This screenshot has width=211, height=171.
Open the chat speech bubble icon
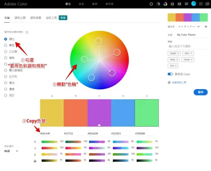[x=186, y=4]
